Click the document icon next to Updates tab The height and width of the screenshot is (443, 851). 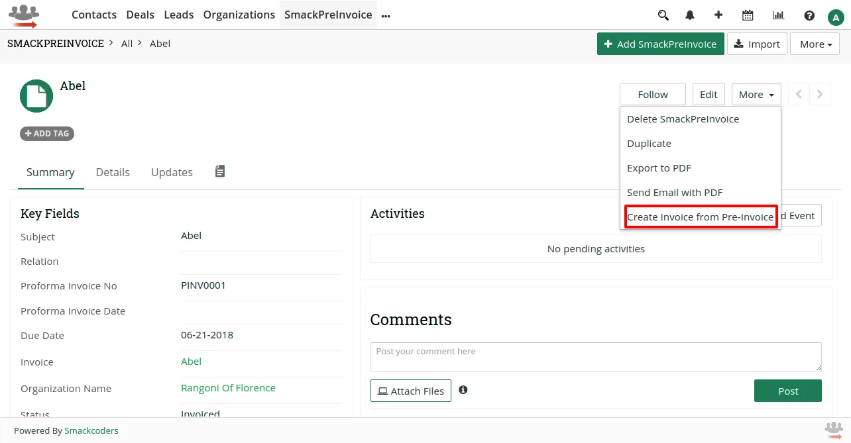tap(220, 171)
